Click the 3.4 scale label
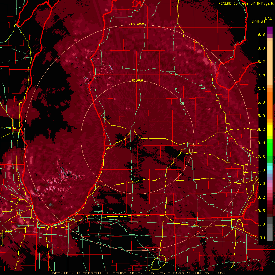The width and height of the screenshot is (275, 275). pyautogui.click(x=261, y=143)
